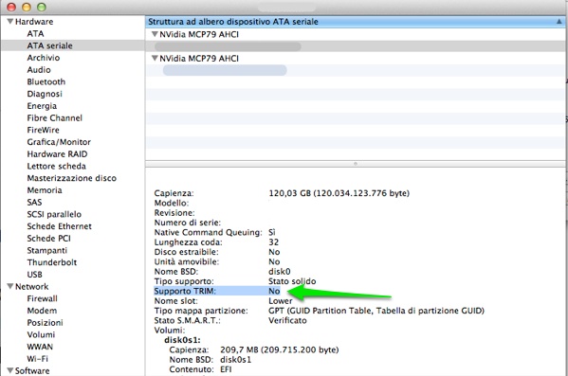Image resolution: width=568 pixels, height=376 pixels.
Task: Click the Lunghezza coda value 32
Action: 273,242
